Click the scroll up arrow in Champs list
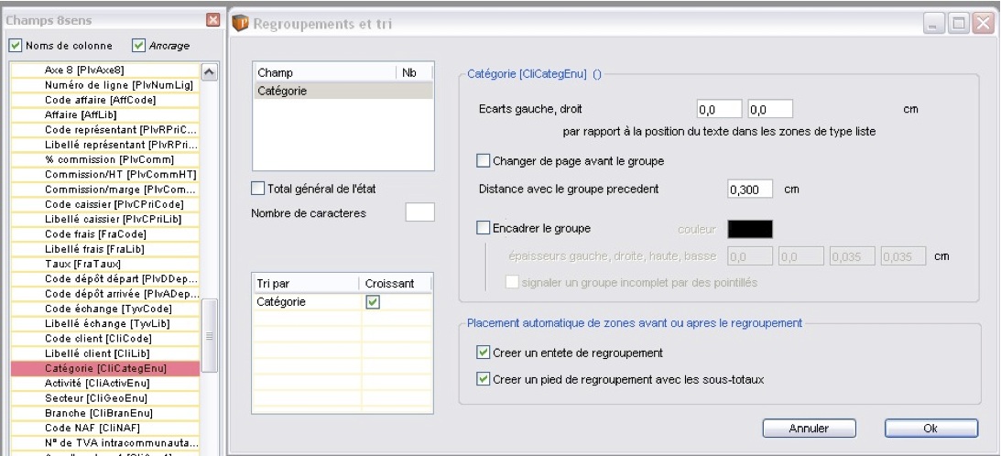 pyautogui.click(x=210, y=71)
